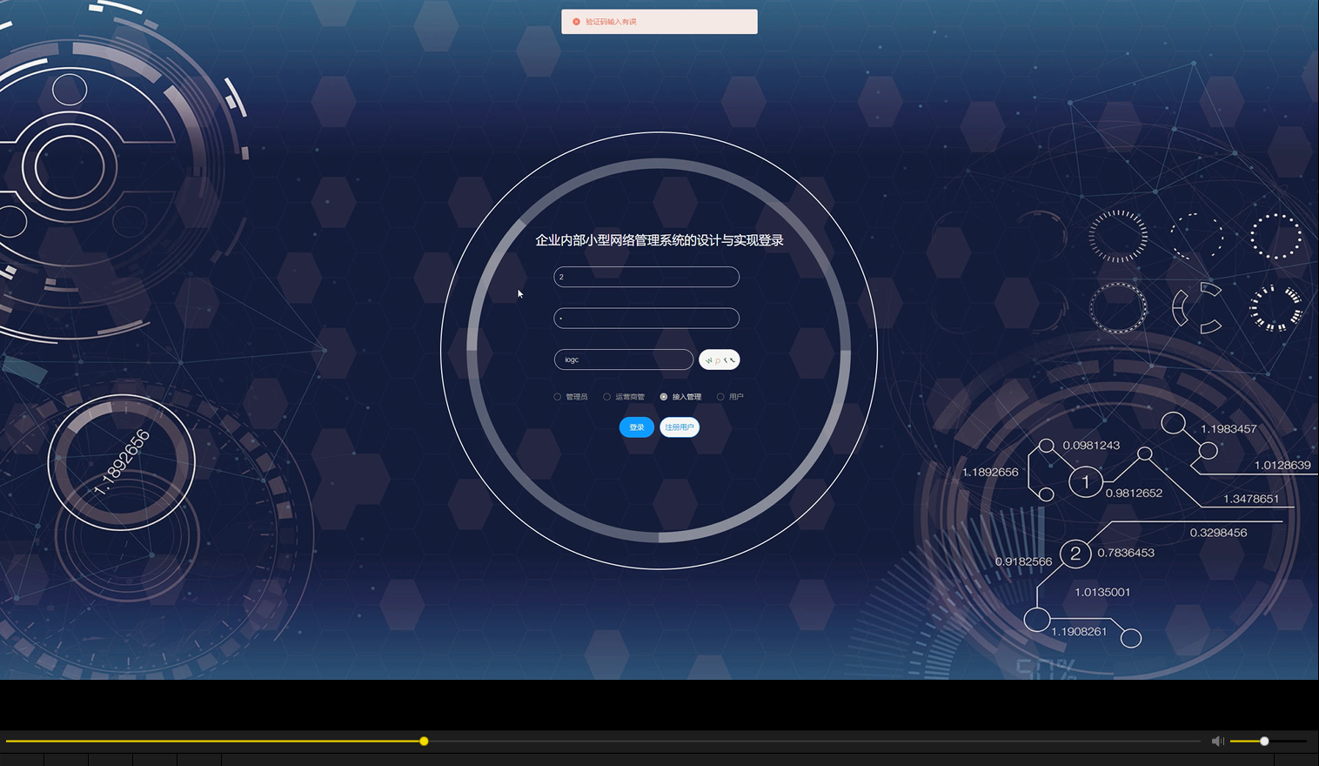The height and width of the screenshot is (766, 1319).
Task: Click the volume slider knob
Action: (1264, 741)
